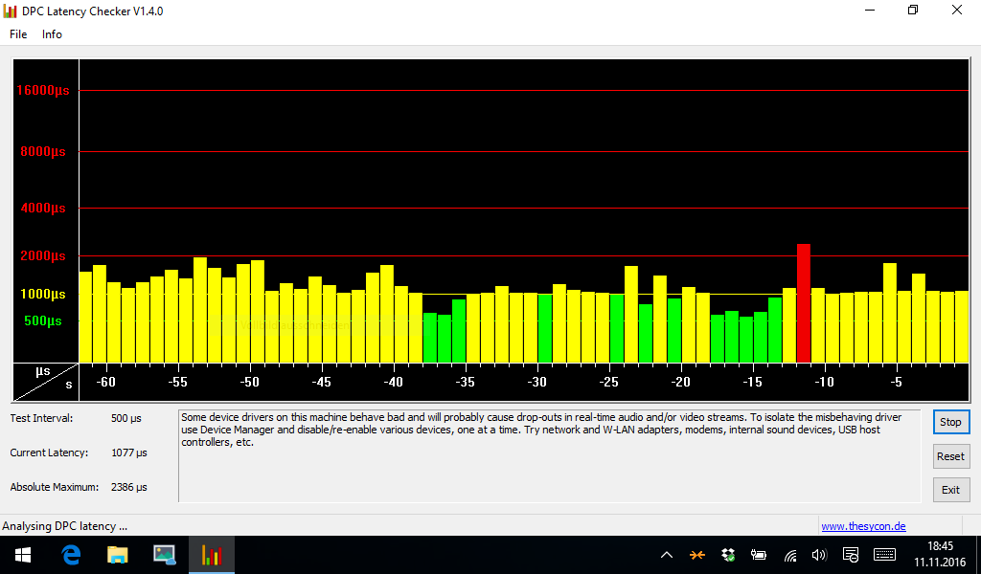Click the orange arrows tray icon
This screenshot has height=574, width=981.
pos(697,555)
